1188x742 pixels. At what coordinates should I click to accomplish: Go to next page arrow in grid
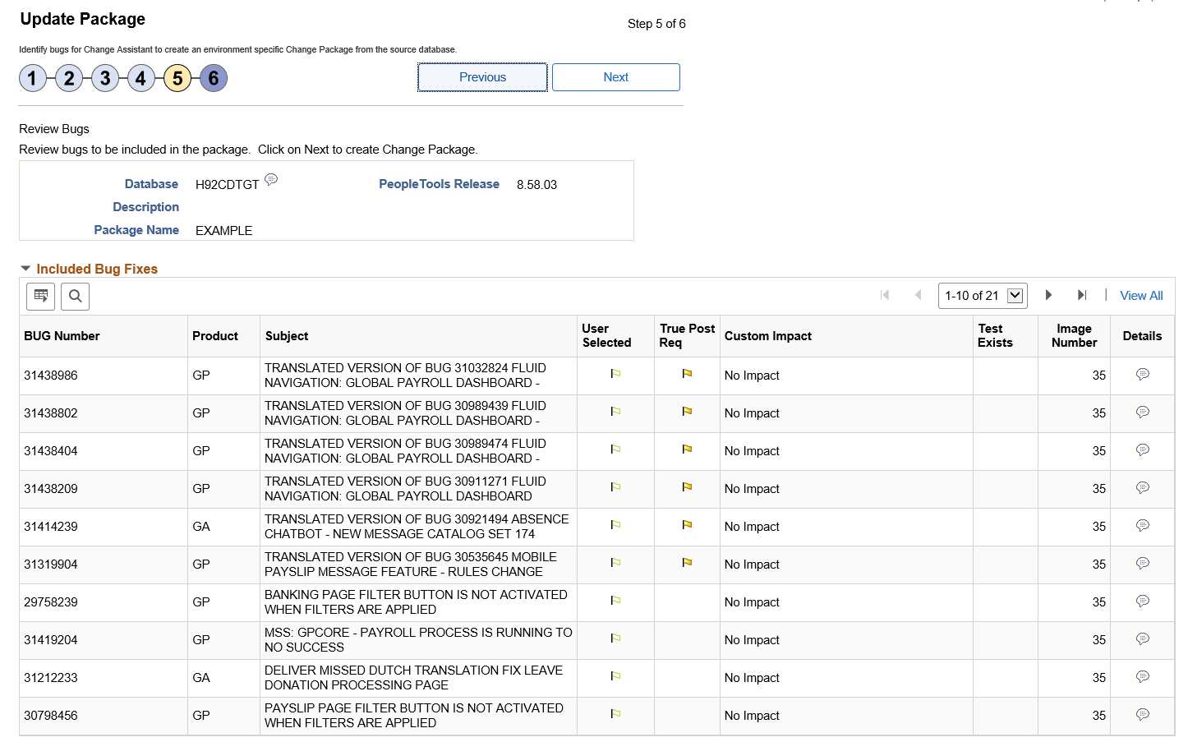coord(1048,295)
